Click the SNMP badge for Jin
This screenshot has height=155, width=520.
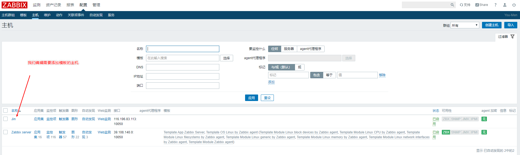(x=456, y=119)
